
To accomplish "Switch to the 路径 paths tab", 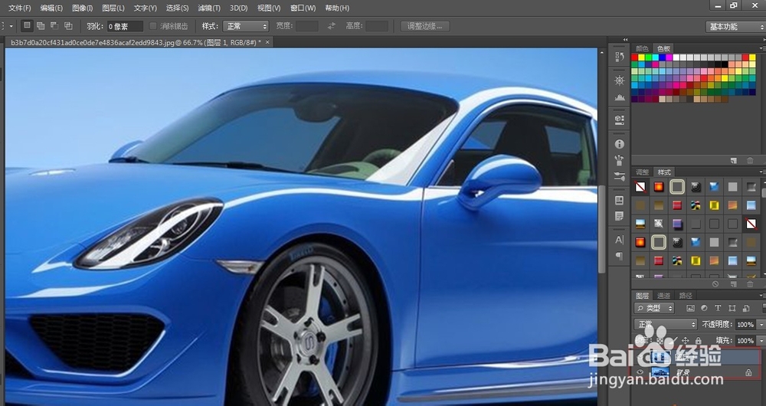I will tap(686, 296).
